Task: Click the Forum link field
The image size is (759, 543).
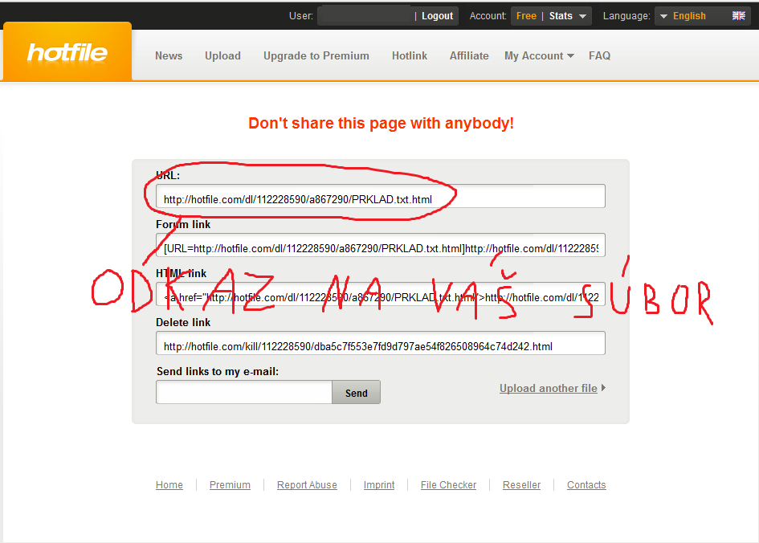Action: pos(381,246)
